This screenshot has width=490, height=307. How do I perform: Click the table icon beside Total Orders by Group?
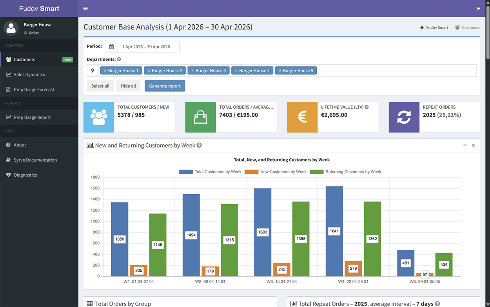[x=90, y=303]
